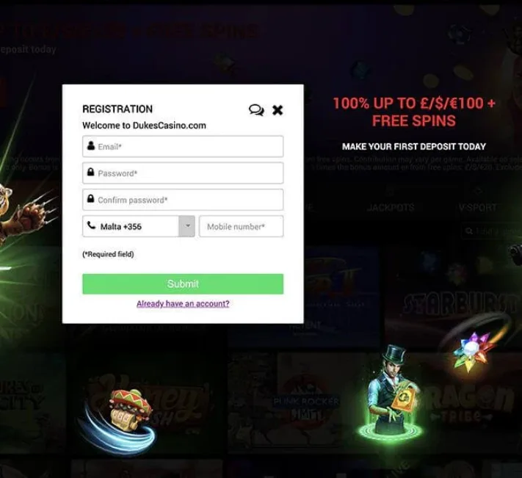Focus the Confirm password field
The width and height of the screenshot is (522, 478).
pyautogui.click(x=183, y=200)
